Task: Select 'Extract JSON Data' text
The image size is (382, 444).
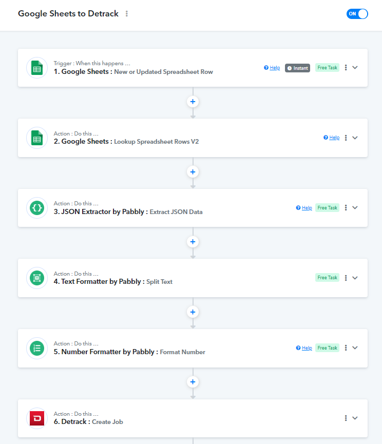Action: [x=176, y=212]
